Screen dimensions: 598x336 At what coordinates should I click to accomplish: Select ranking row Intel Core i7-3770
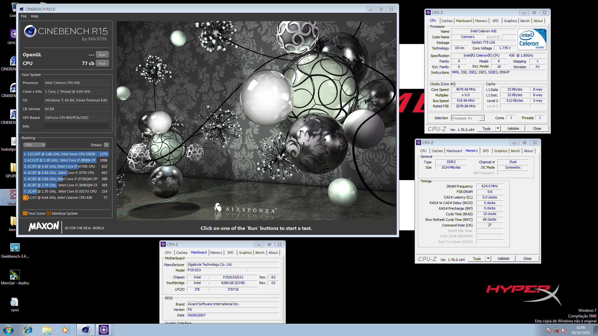click(x=66, y=173)
